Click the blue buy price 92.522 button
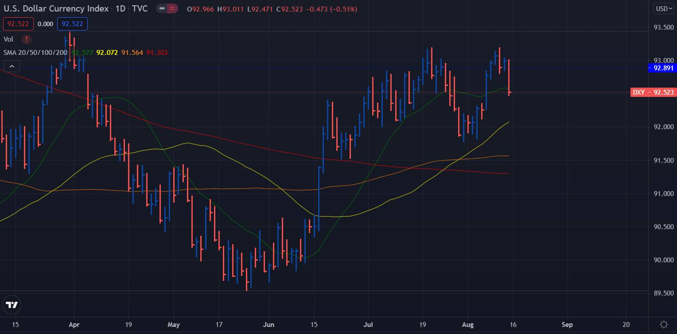The image size is (677, 334). pos(72,24)
